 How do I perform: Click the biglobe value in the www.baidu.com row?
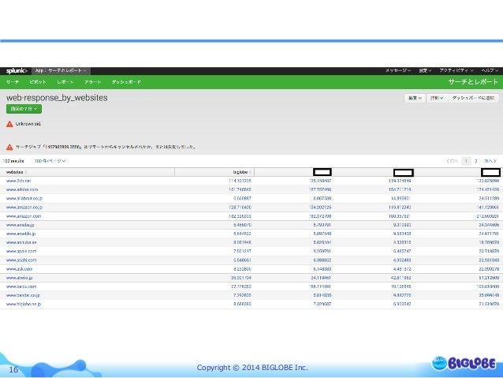tap(242, 286)
